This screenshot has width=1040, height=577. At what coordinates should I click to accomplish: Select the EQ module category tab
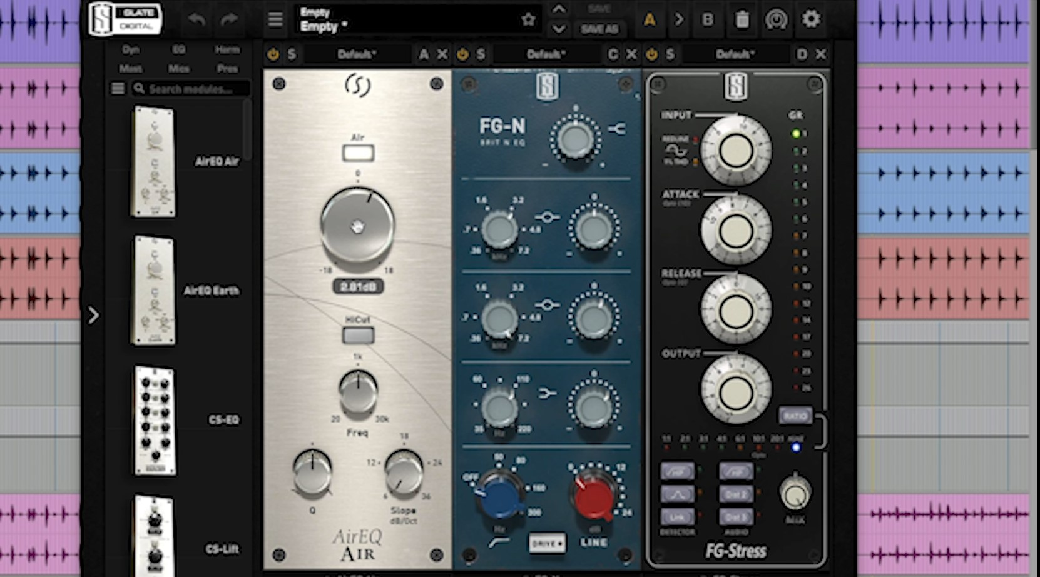(x=179, y=49)
